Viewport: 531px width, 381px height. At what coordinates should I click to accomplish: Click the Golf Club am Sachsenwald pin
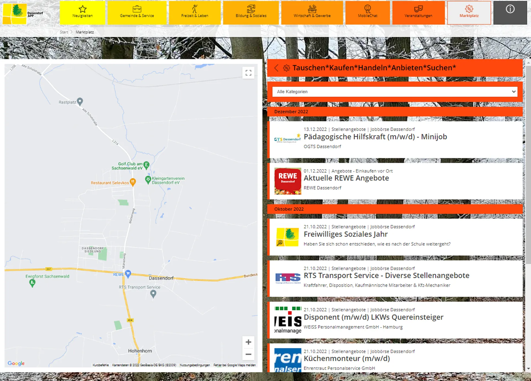point(147,165)
